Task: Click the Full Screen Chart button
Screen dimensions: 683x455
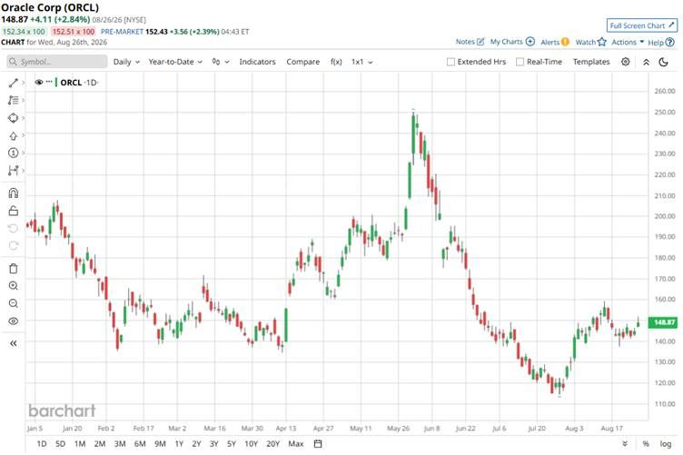Action: (x=641, y=25)
